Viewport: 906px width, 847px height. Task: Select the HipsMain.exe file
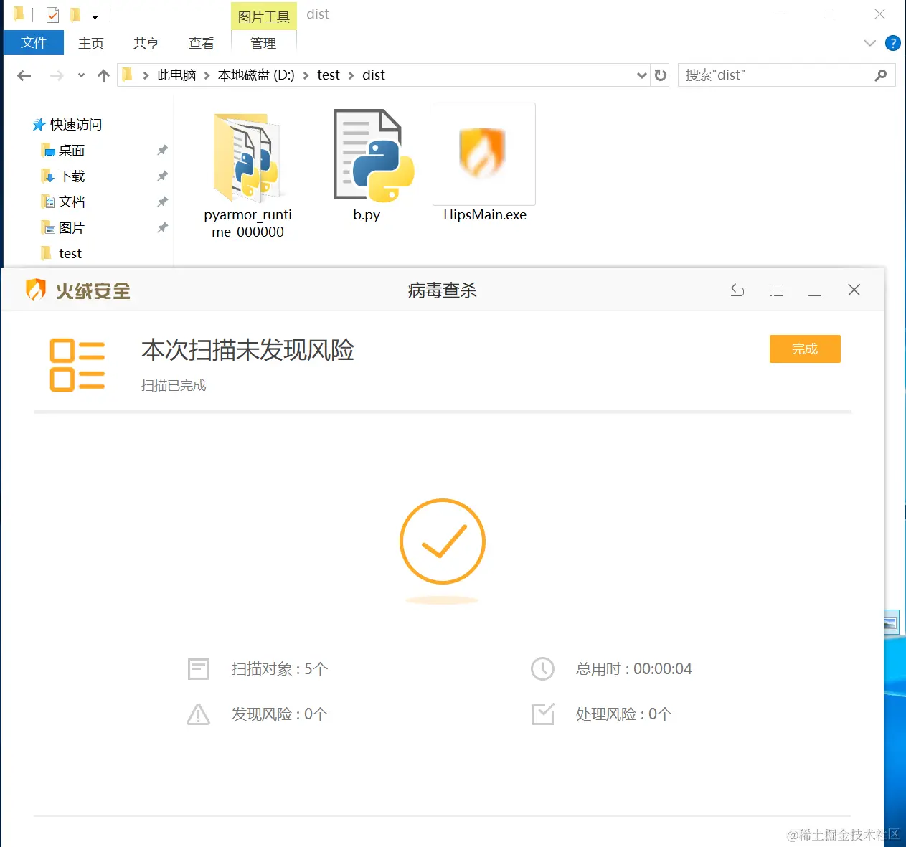pyautogui.click(x=484, y=164)
